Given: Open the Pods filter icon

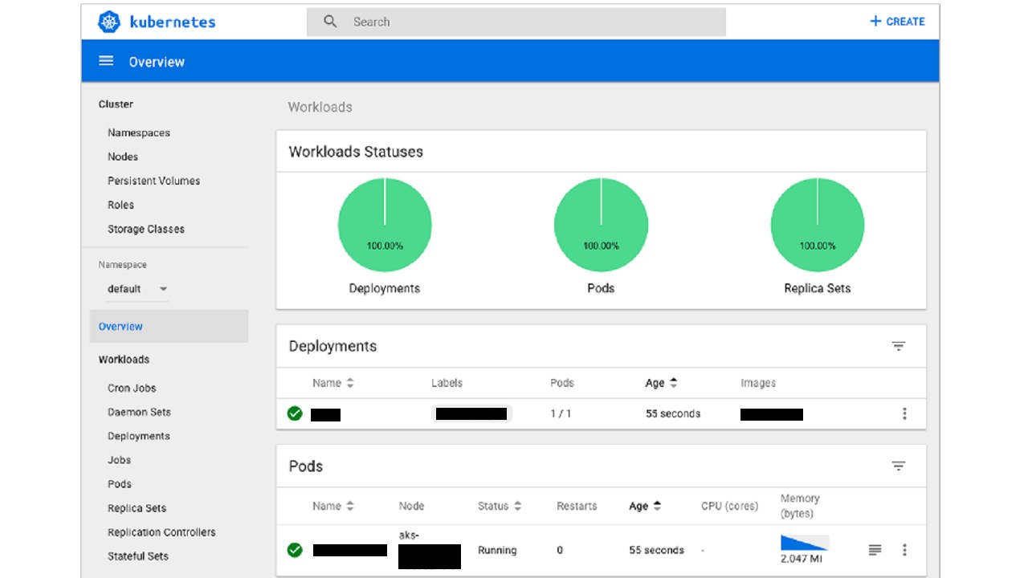Looking at the screenshot, I should click(899, 466).
